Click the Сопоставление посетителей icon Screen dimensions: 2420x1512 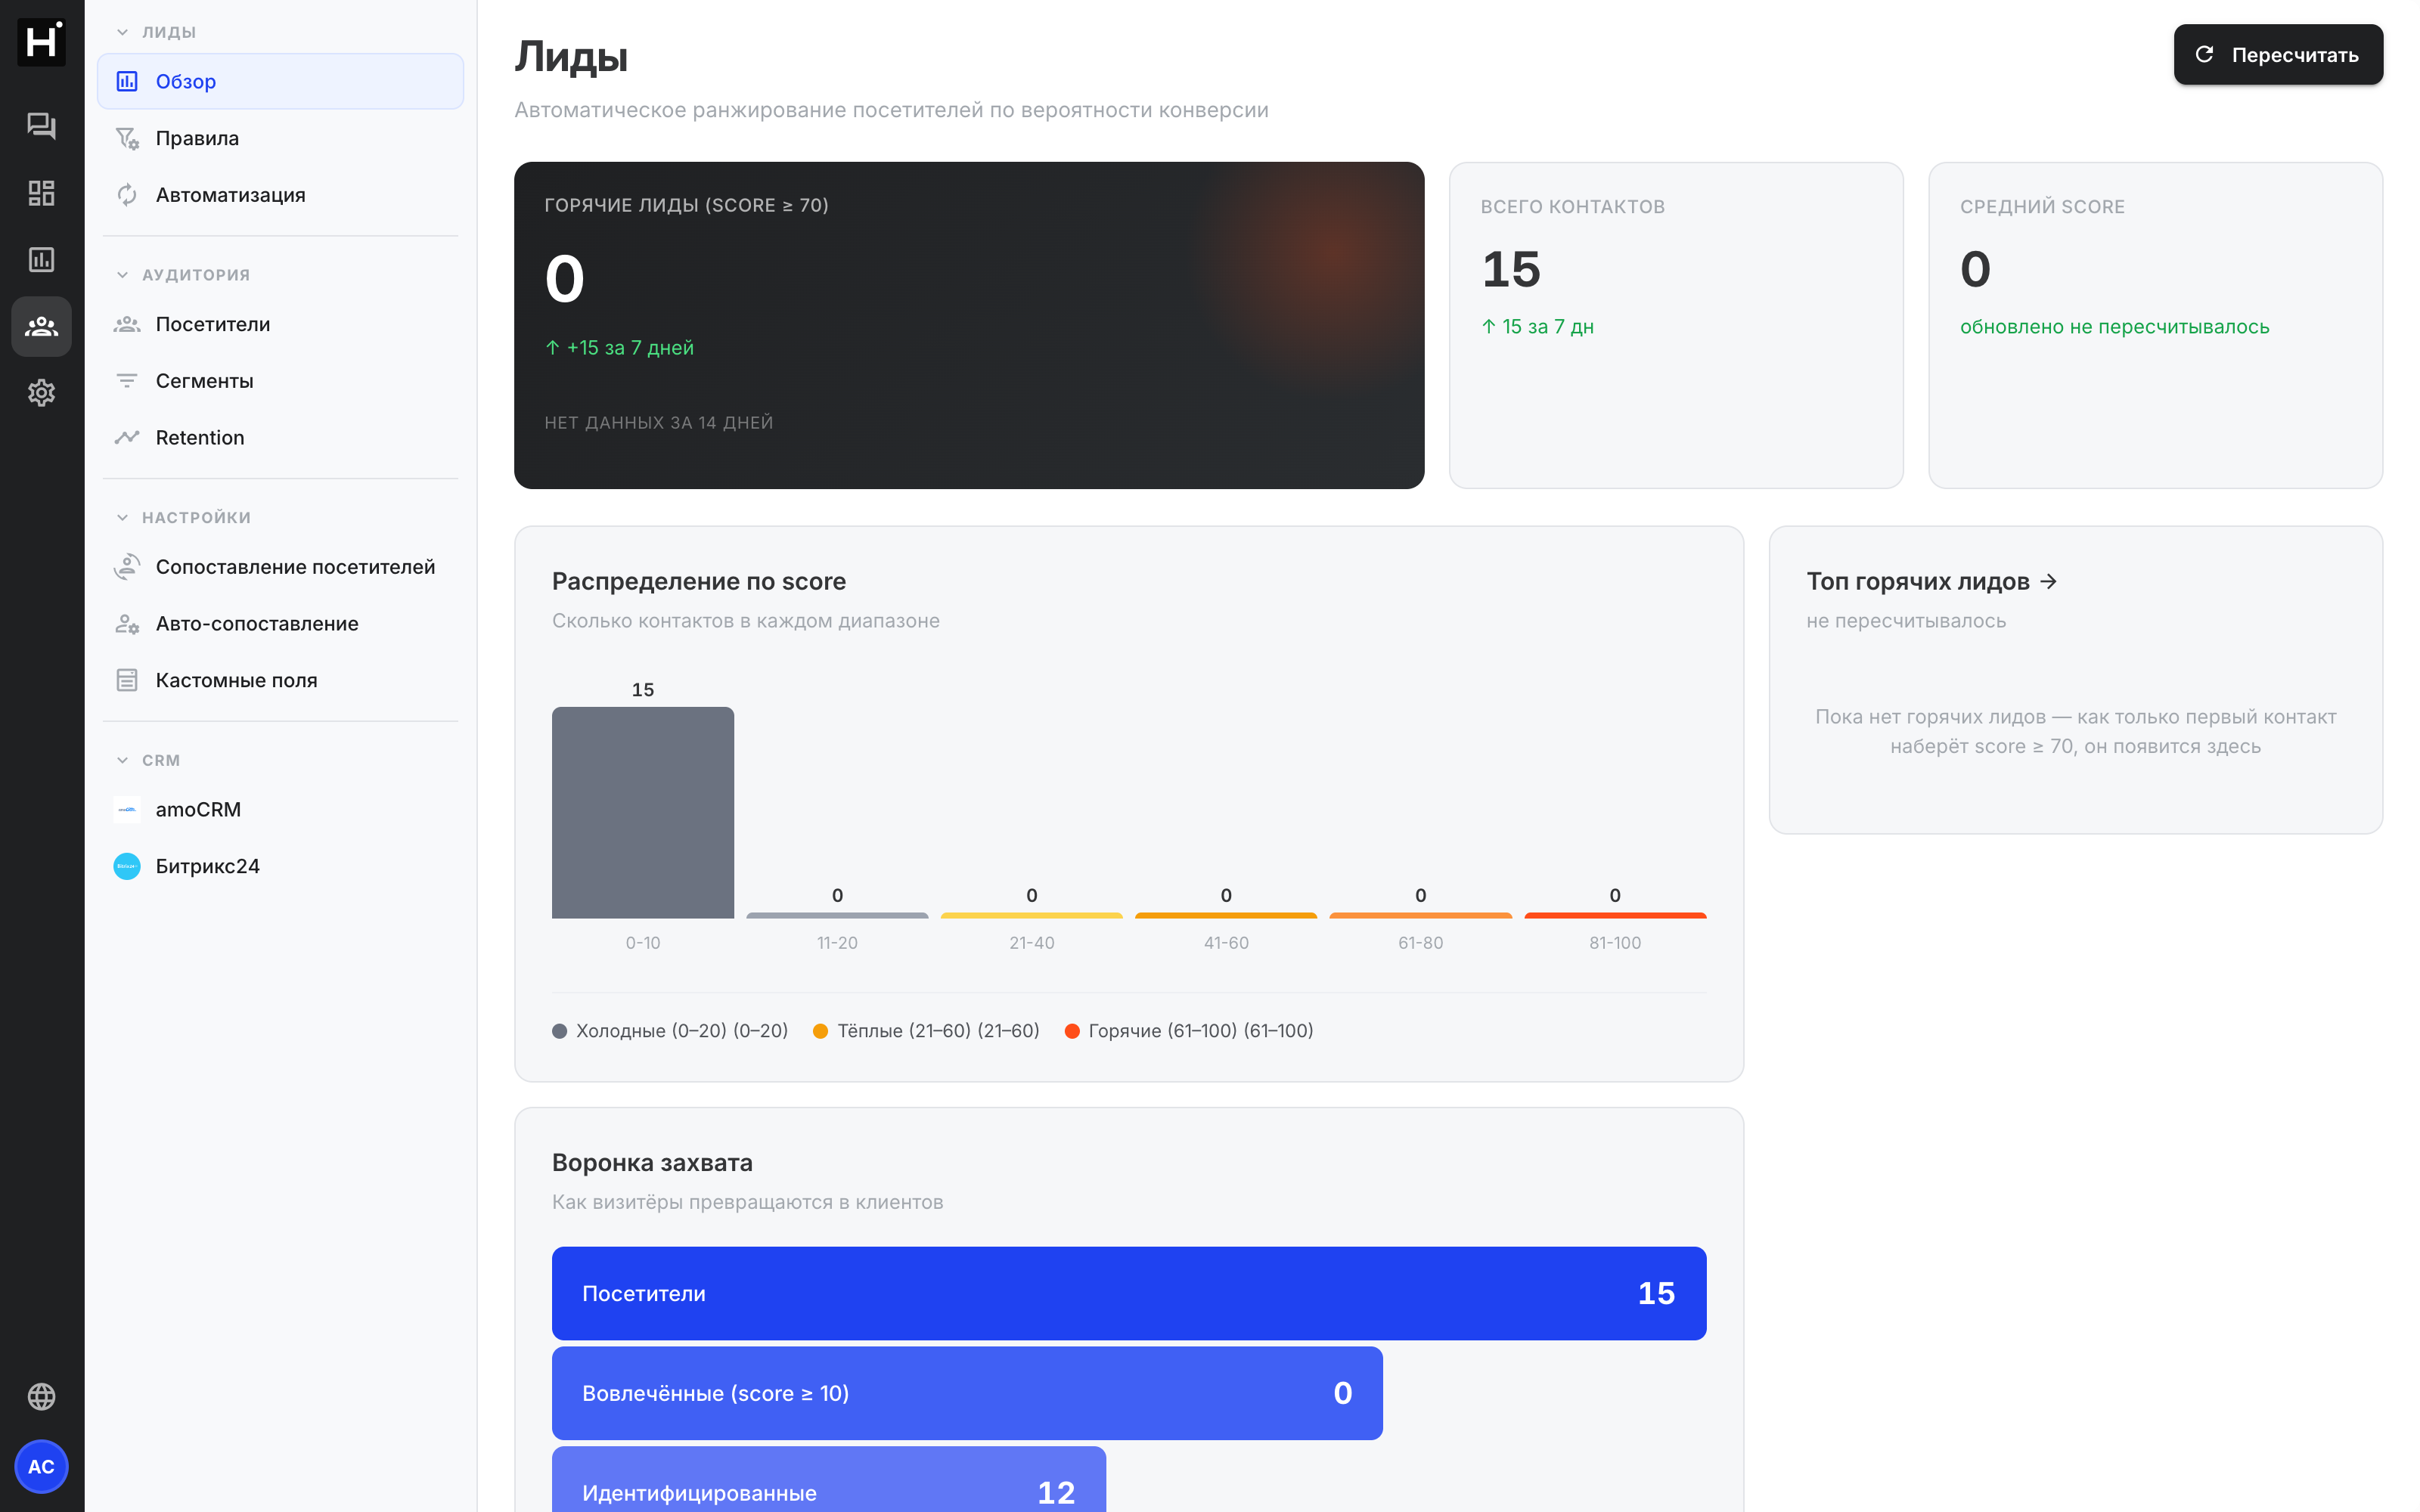127,567
